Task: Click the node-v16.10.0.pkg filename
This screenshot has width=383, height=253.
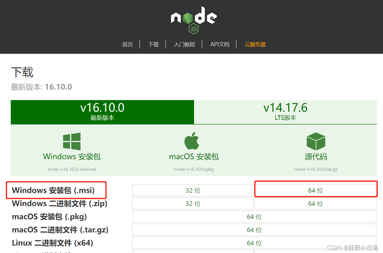Action: (194, 169)
